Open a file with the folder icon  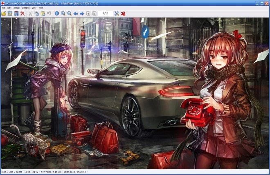point(4,13)
